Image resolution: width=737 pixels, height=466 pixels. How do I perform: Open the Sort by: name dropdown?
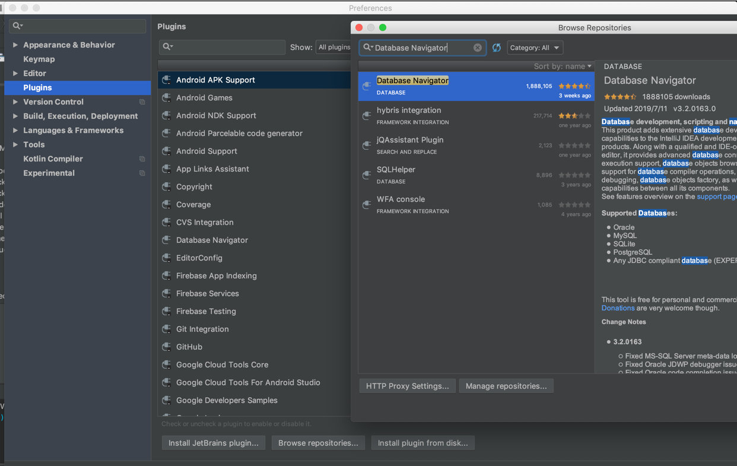563,66
